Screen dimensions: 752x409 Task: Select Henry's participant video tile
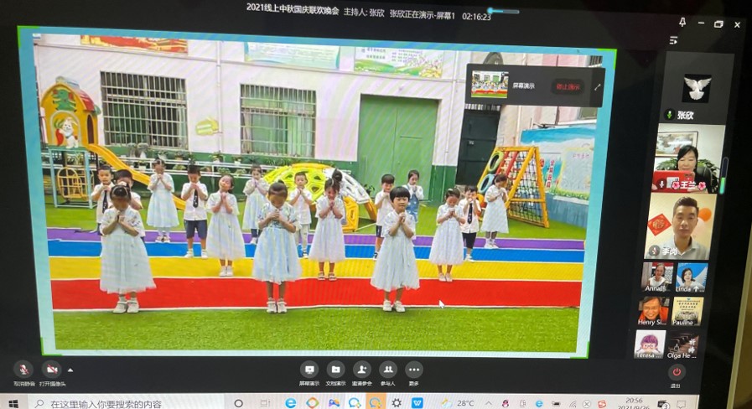pos(653,309)
